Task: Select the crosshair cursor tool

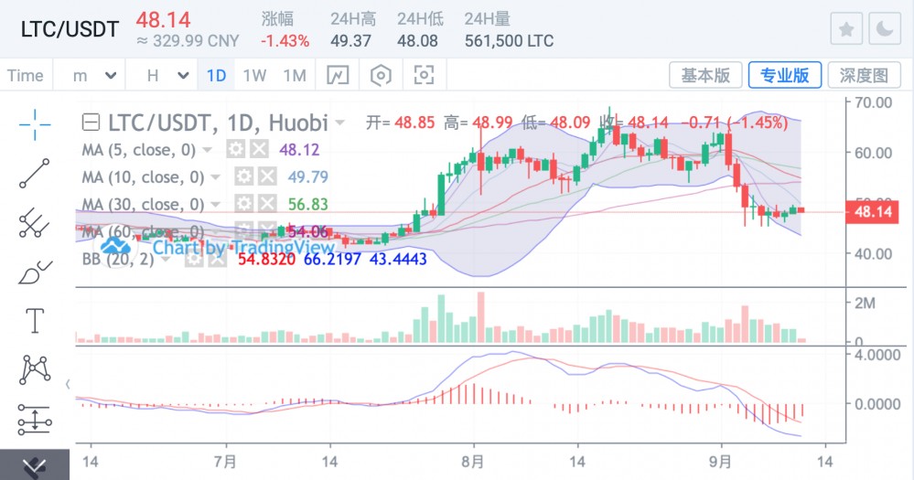Action: click(35, 124)
